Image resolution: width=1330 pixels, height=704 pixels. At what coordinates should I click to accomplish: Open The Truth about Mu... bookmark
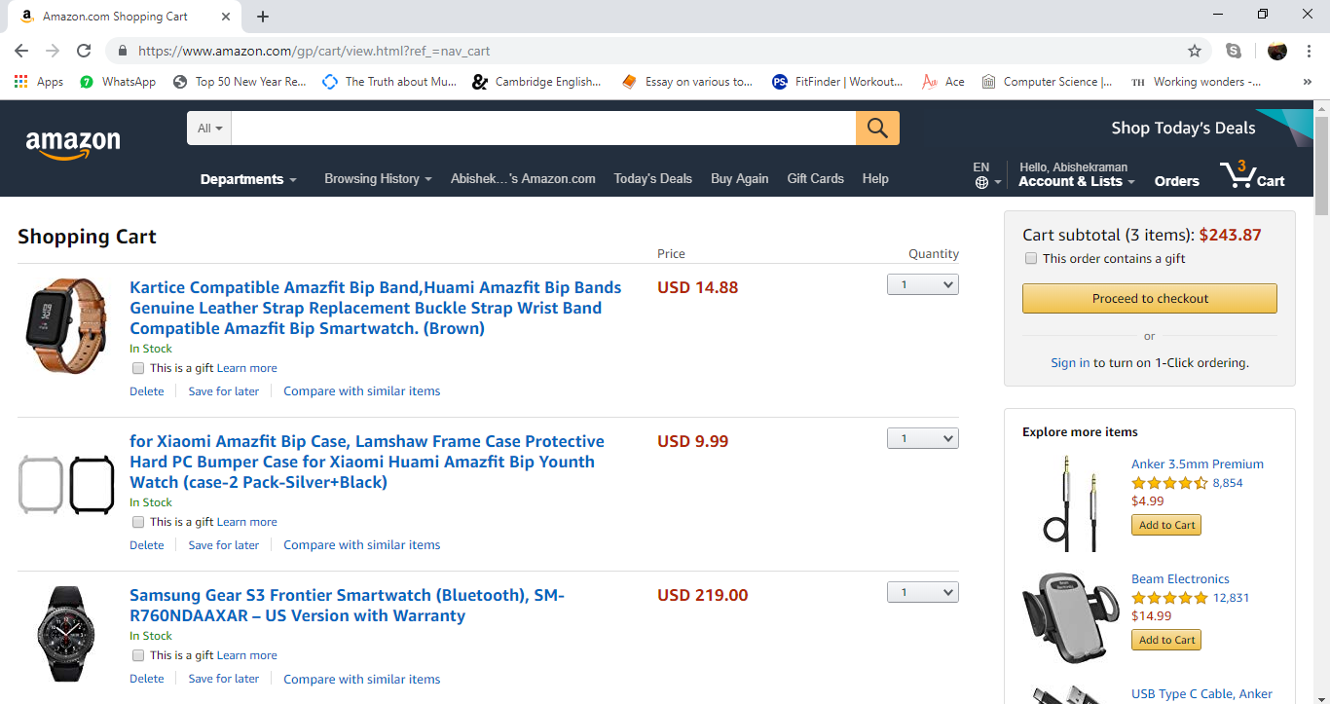(x=389, y=82)
